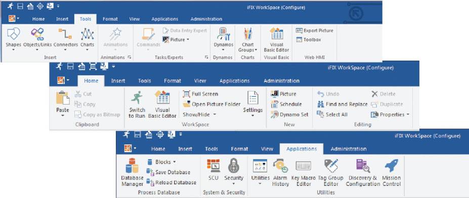Click Save Database in Process Database group
Screen dimensions: 469x198
tap(168, 172)
